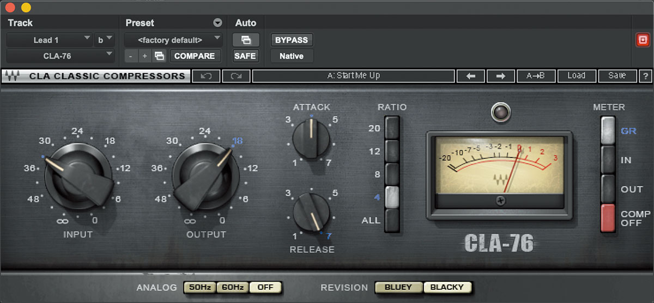Turn Analog noise OFF
The width and height of the screenshot is (654, 303).
266,287
